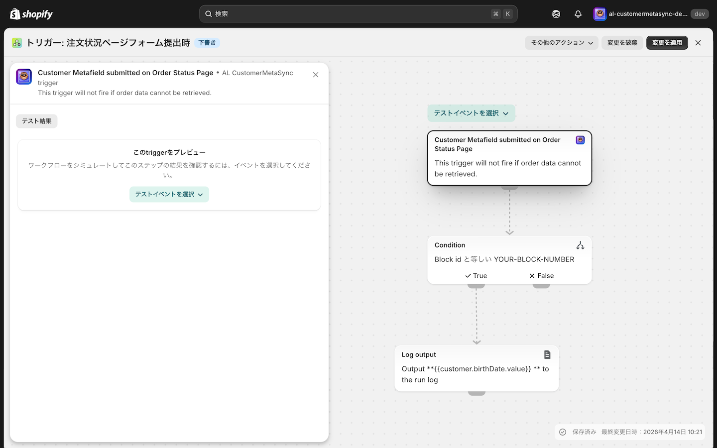Viewport: 717px width, 448px height.
Task: Click Block id と等しい YOUR-BLOCK-NUMBER text
Action: point(504,259)
